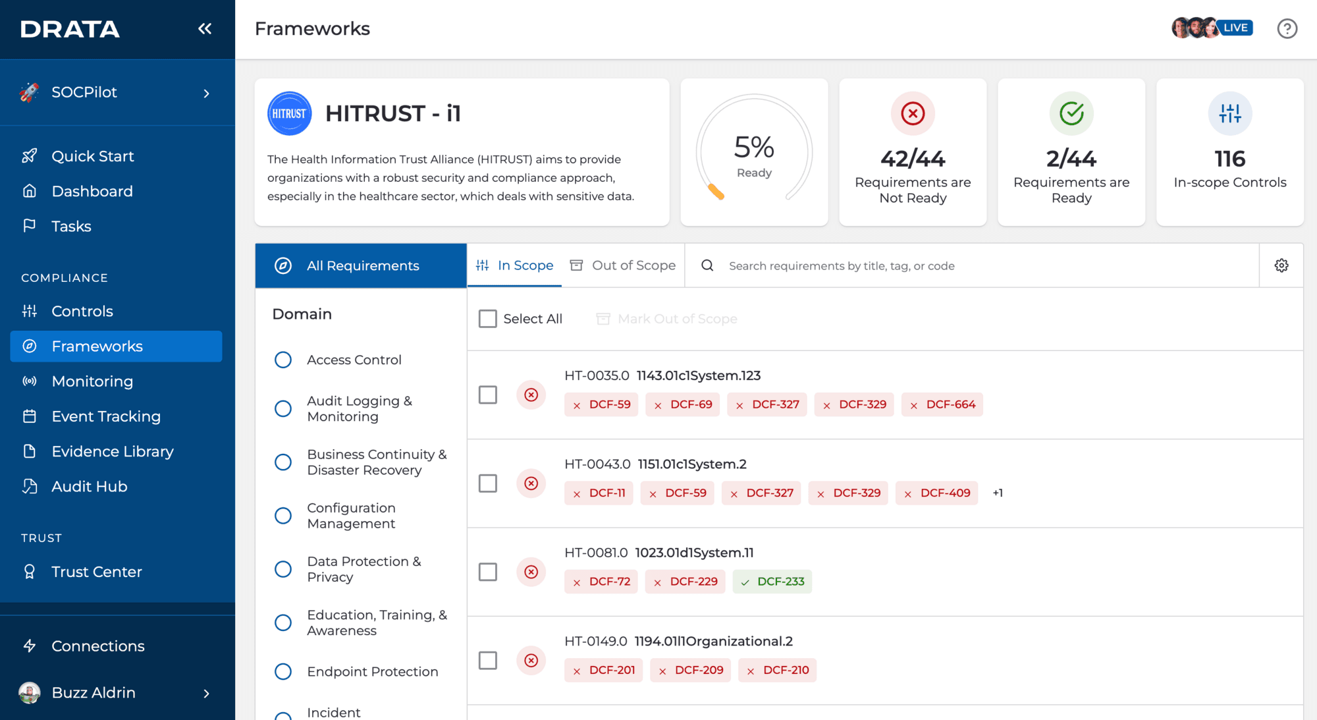Check the HT-0081.0 requirement checkbox

coord(488,572)
